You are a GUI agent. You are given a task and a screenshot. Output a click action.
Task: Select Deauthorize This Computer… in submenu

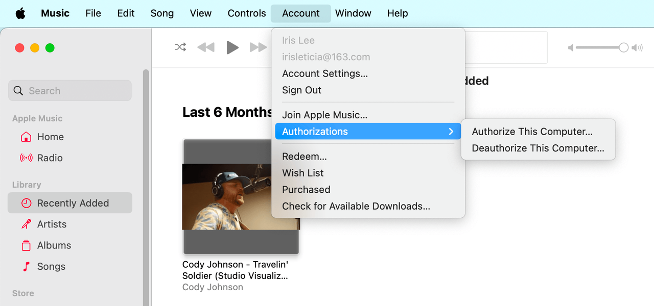(x=538, y=148)
